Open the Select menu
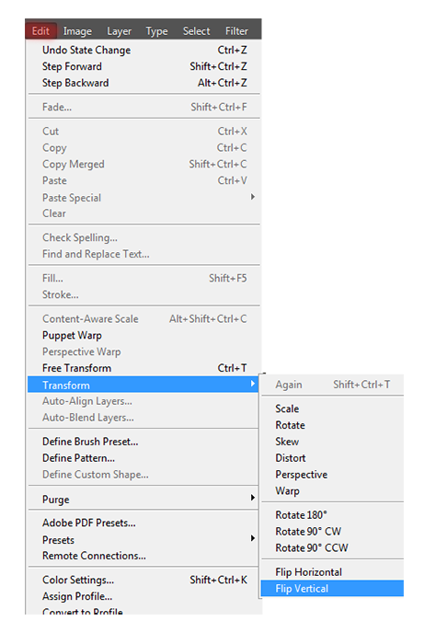 click(x=196, y=31)
